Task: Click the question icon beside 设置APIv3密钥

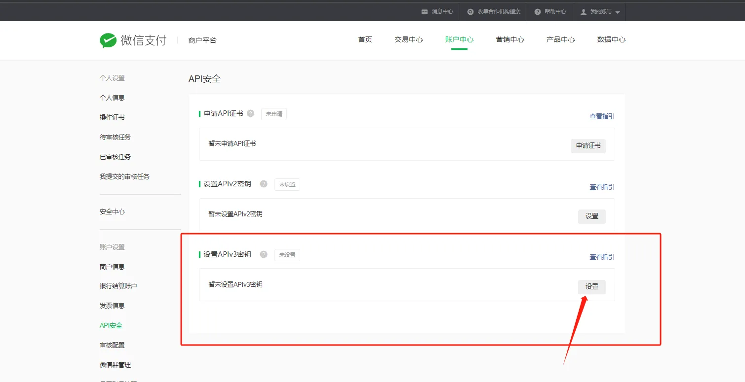Action: 264,254
